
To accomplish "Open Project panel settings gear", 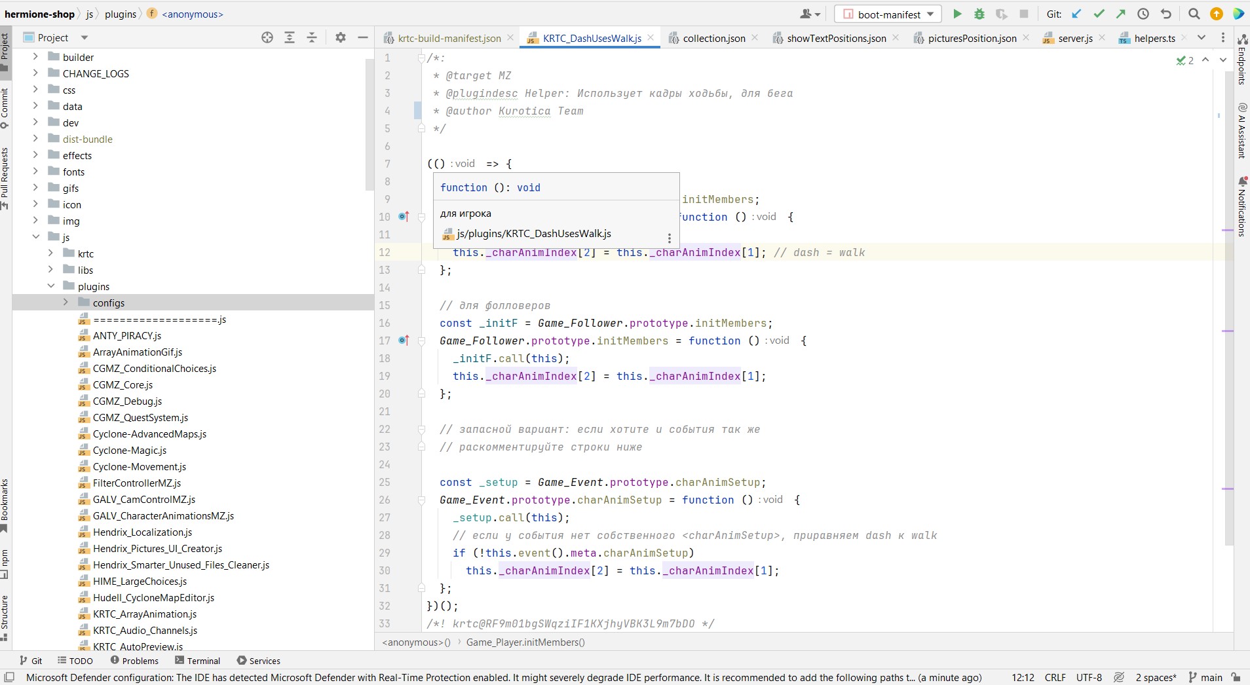I will click(341, 37).
